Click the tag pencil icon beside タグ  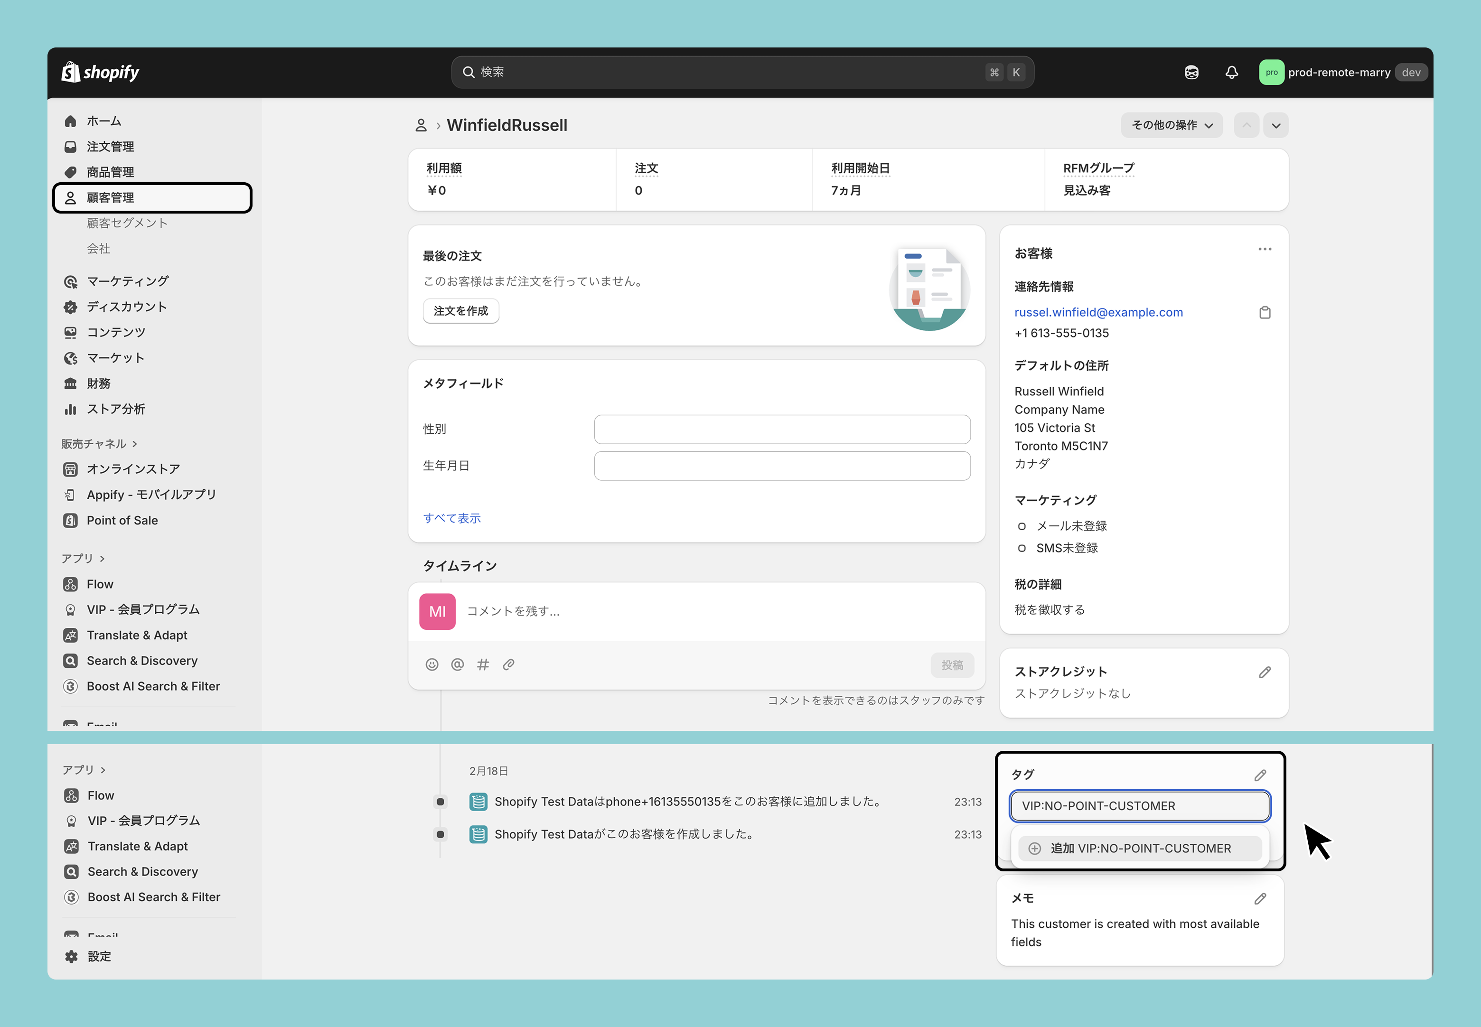click(1260, 775)
